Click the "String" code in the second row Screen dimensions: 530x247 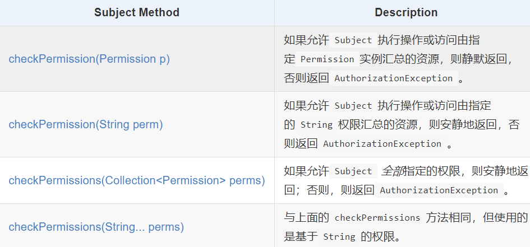[316, 125]
